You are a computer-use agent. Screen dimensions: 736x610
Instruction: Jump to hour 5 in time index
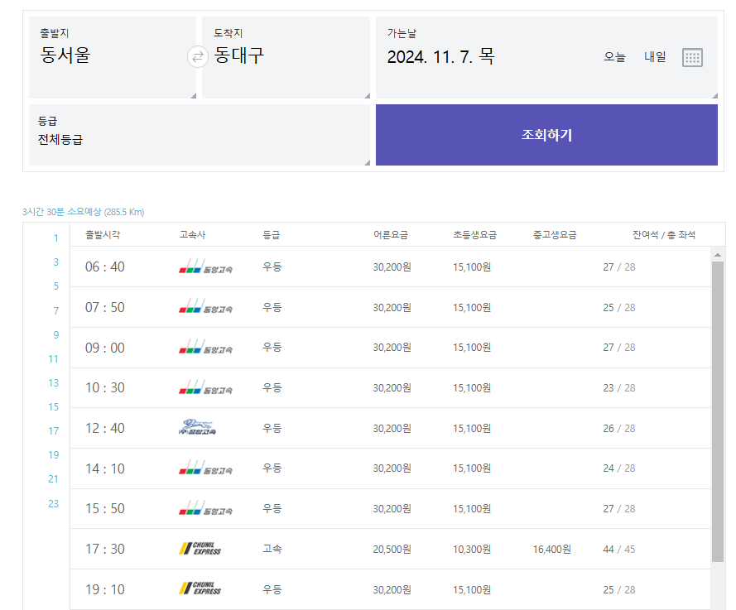[55, 286]
